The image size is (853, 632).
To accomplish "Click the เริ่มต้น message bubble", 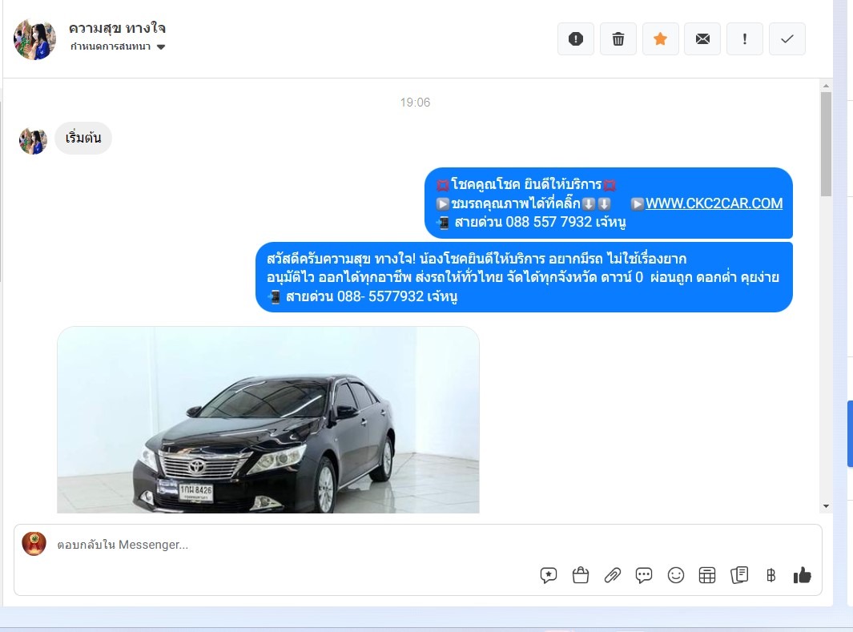I will 83,138.
